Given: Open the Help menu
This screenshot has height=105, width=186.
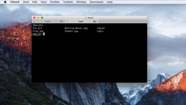Looking at the screenshot, I should tap(110, 2).
